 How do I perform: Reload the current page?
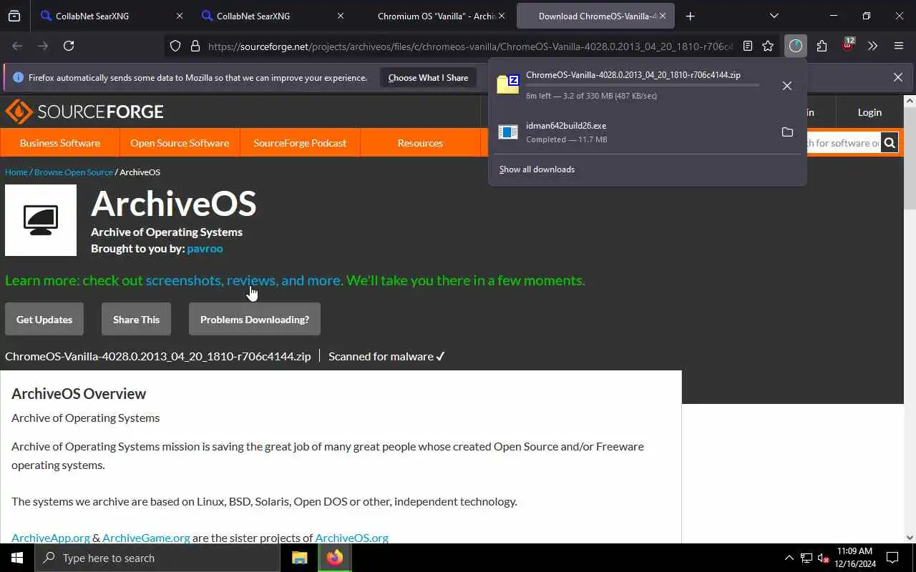pos(69,46)
